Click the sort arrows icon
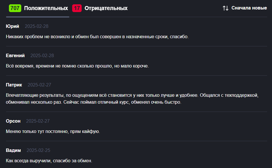 pyautogui.click(x=225, y=8)
